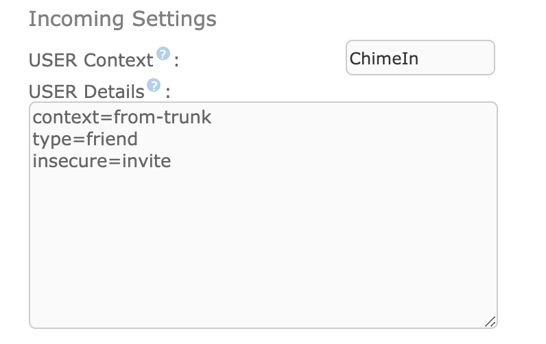Click the word friend in USER Details

pos(112,139)
